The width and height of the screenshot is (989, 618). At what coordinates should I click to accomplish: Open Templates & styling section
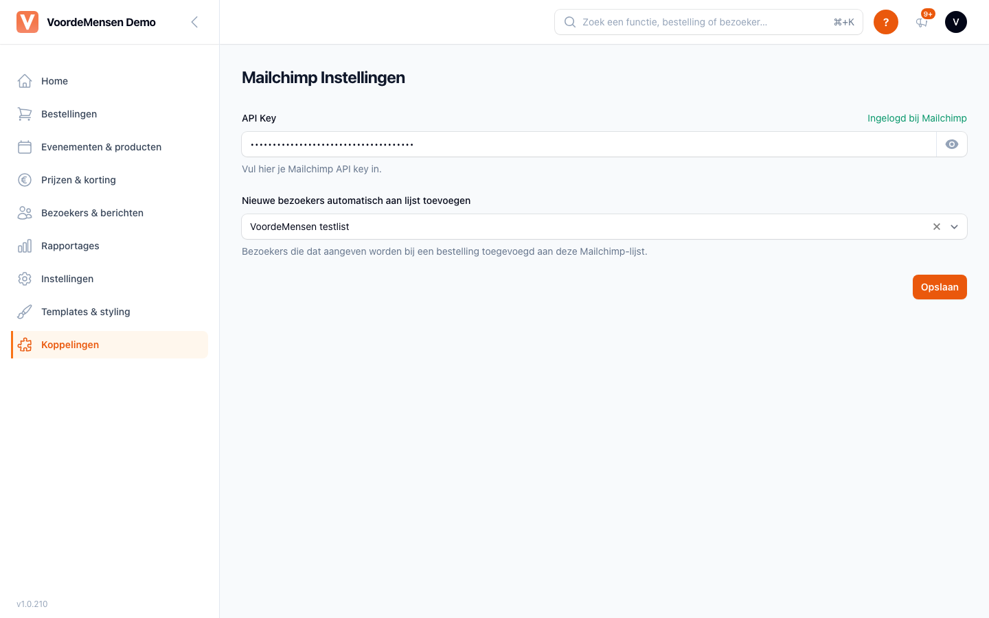tap(110, 312)
